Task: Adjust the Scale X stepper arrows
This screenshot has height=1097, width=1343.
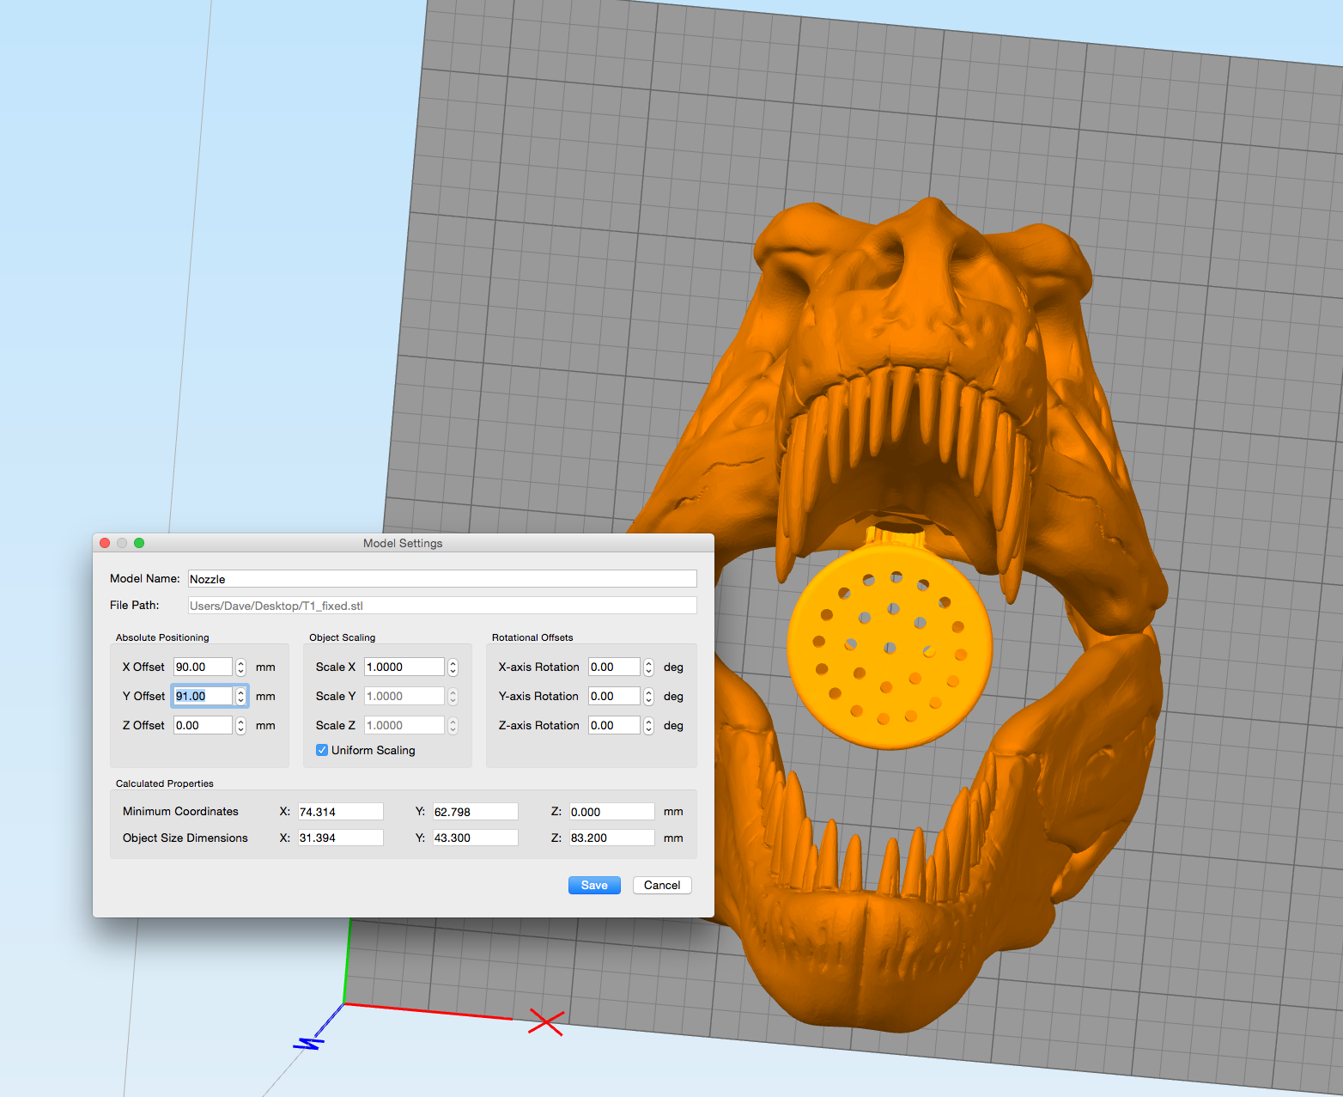Action: click(x=453, y=667)
